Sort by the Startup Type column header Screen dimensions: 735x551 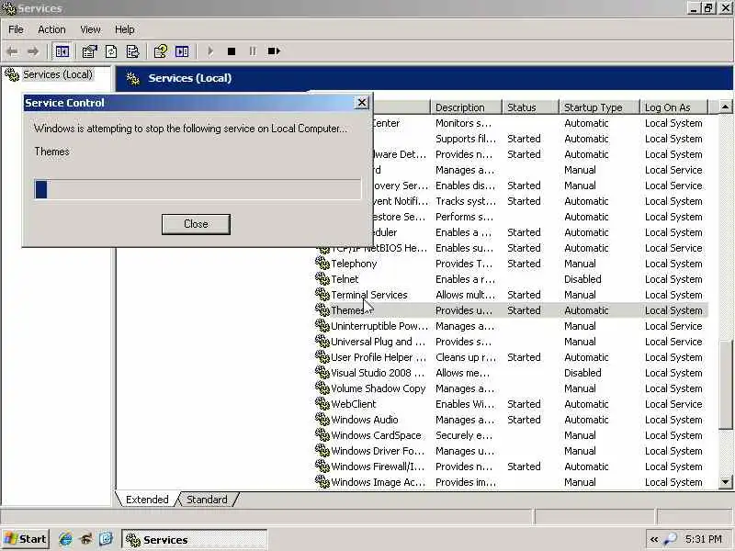pyautogui.click(x=599, y=107)
